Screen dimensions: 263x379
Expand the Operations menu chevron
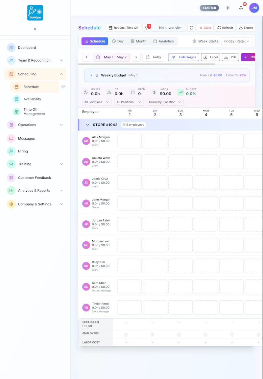(61, 125)
